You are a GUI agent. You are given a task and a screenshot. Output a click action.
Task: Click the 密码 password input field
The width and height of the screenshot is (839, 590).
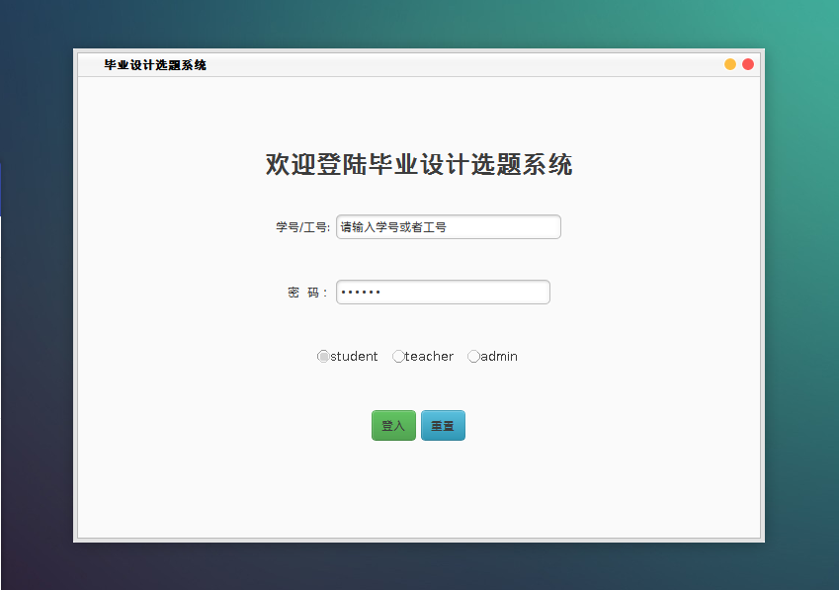pyautogui.click(x=443, y=292)
